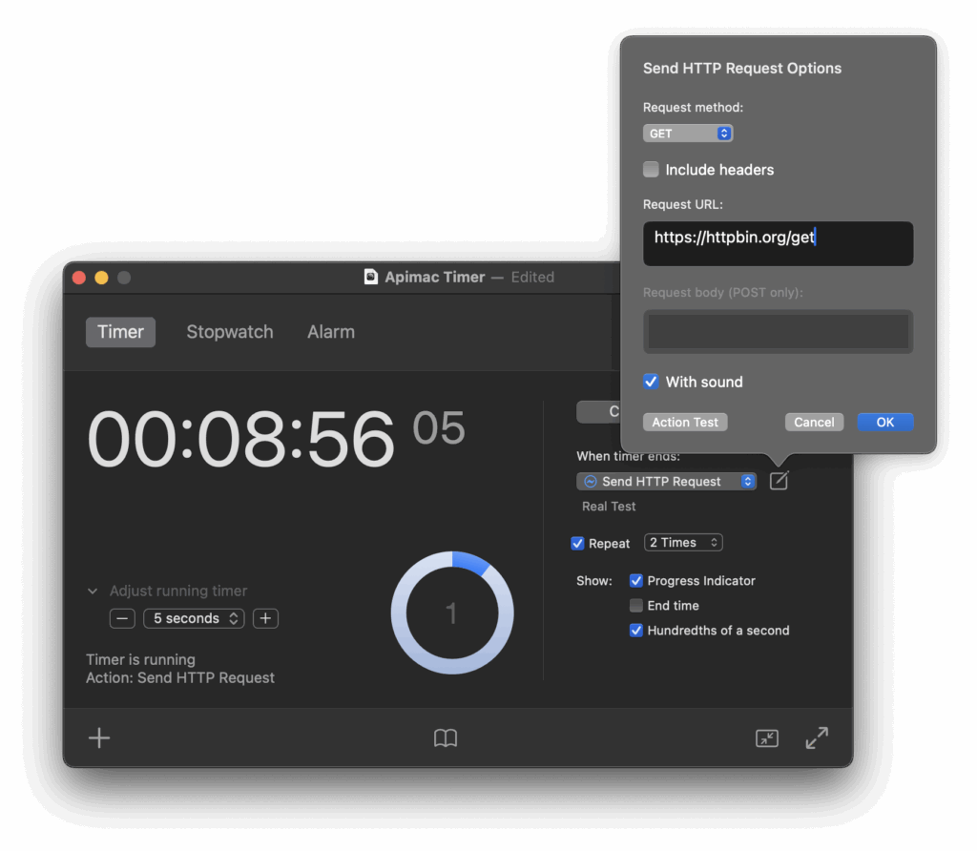Open the Send HTTP Request action dropdown
Viewport: 977px width, 851px height.
point(667,482)
